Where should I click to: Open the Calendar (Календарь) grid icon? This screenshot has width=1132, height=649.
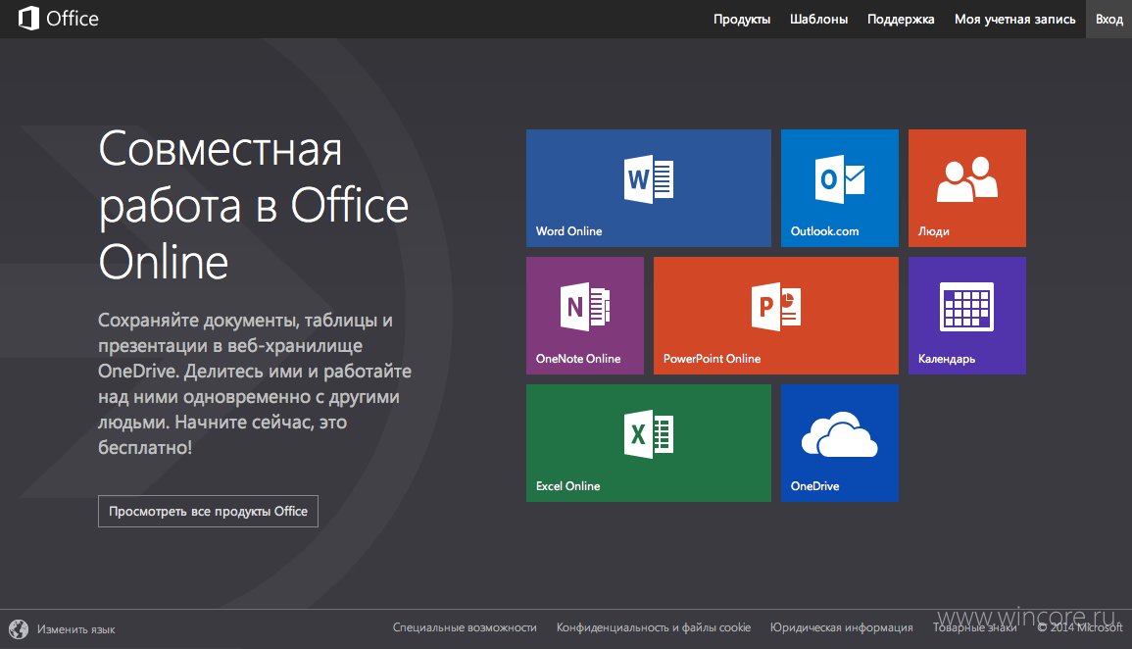(x=966, y=307)
